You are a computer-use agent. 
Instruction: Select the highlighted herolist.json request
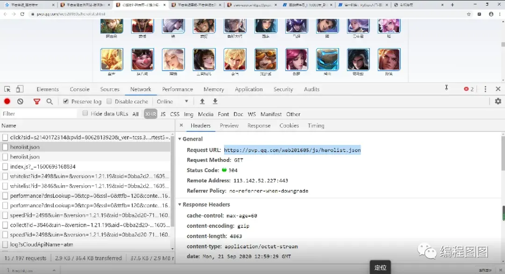87,147
